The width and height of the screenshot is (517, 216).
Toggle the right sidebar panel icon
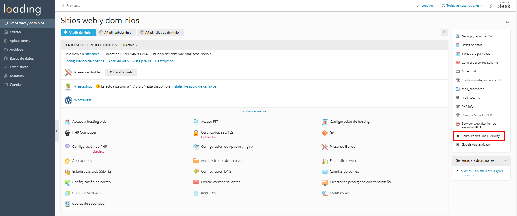click(x=507, y=21)
